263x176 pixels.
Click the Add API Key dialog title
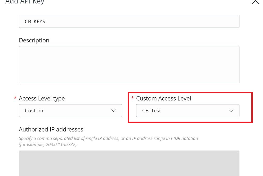coord(25,2)
